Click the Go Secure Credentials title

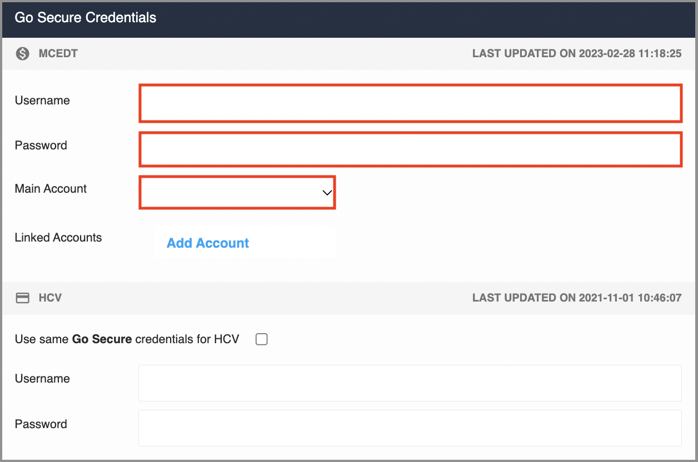(x=86, y=17)
